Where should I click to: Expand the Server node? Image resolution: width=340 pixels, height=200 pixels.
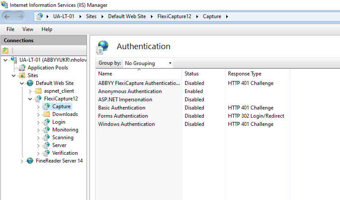[38, 146]
